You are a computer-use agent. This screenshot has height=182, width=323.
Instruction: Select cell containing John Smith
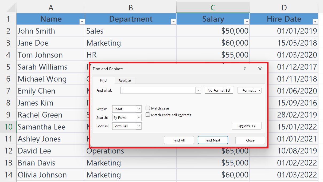coord(51,31)
